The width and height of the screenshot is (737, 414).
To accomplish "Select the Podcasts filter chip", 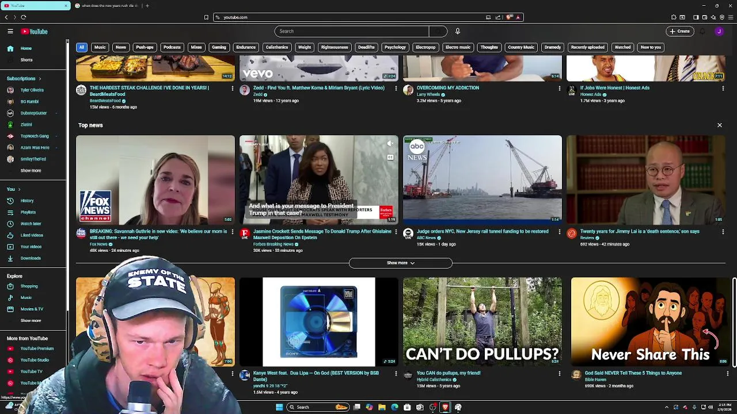I will (172, 47).
